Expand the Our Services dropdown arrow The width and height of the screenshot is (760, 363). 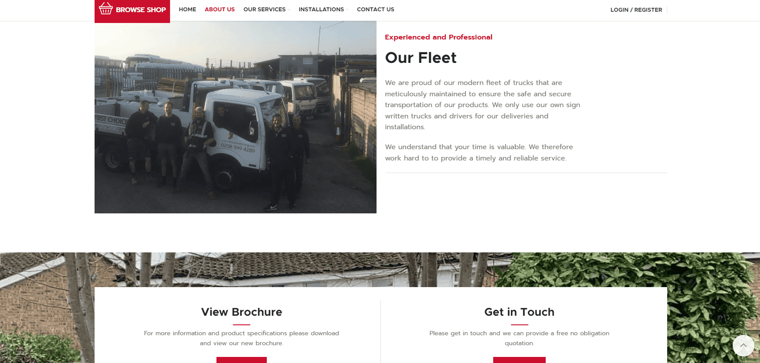[288, 10]
